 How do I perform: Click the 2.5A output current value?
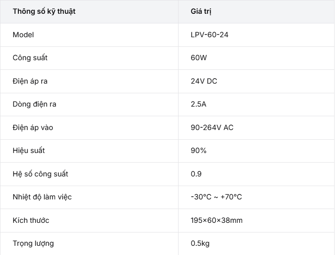198,104
